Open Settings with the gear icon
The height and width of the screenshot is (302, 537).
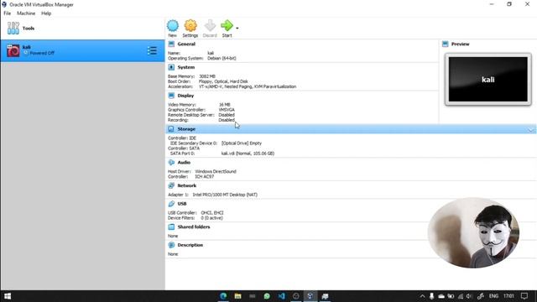(190, 26)
